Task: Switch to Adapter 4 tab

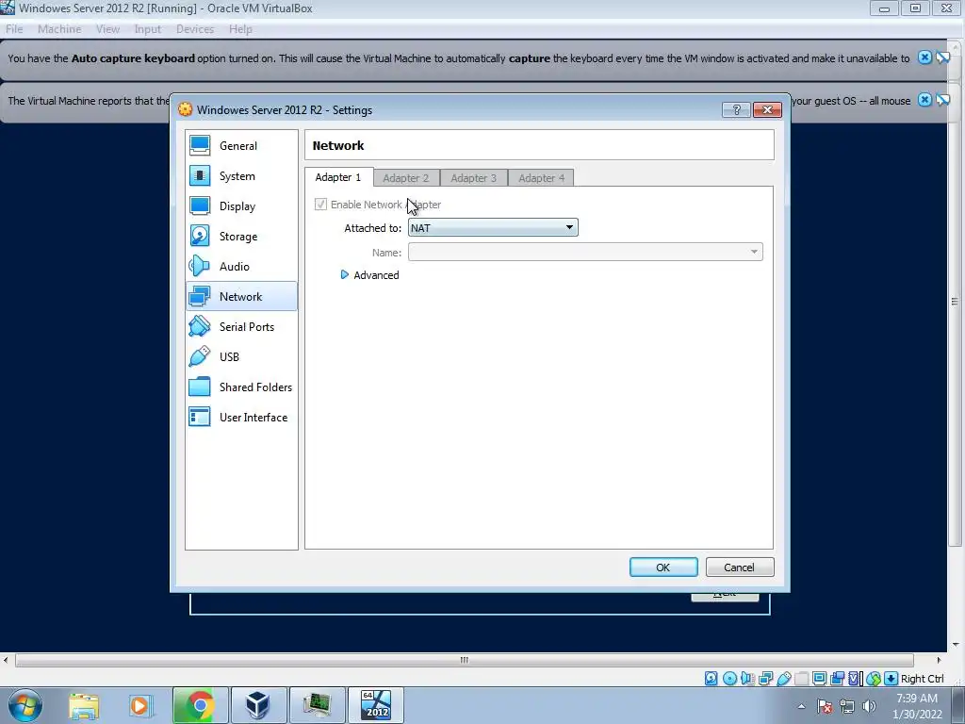Action: click(x=542, y=178)
